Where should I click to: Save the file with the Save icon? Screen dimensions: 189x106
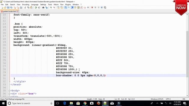click(x=8, y=7)
